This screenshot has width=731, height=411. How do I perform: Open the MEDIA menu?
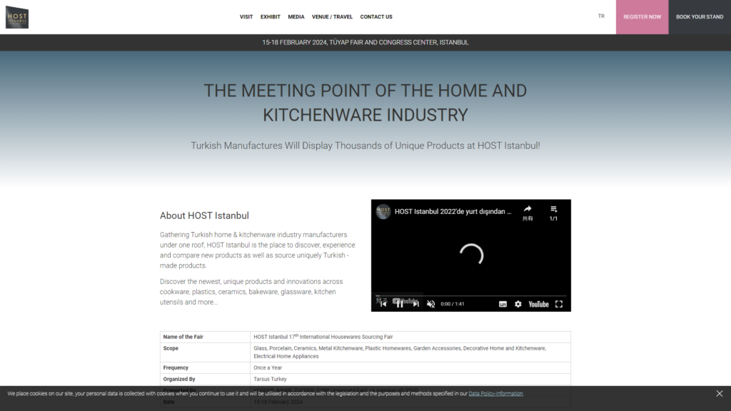tap(296, 17)
